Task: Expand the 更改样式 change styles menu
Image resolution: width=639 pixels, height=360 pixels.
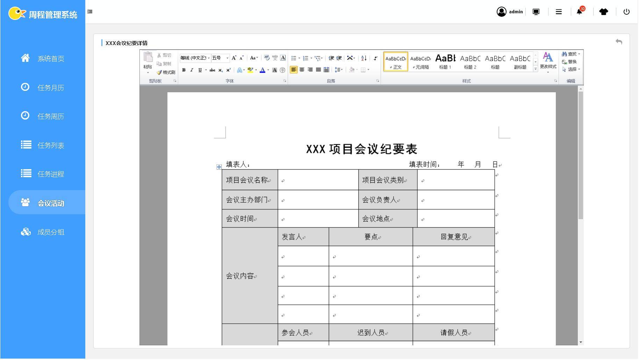Action: [x=548, y=62]
